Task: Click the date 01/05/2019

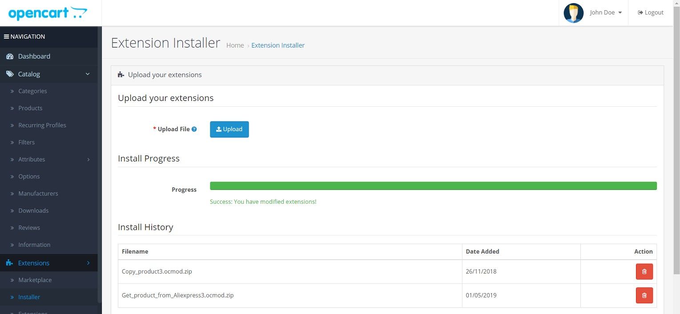Action: (481, 295)
